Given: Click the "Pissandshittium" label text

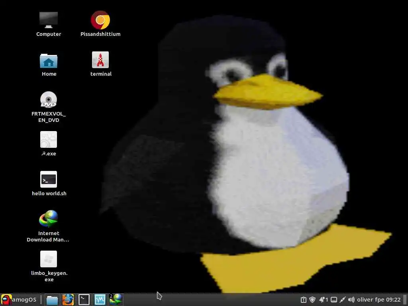Looking at the screenshot, I should tap(100, 34).
